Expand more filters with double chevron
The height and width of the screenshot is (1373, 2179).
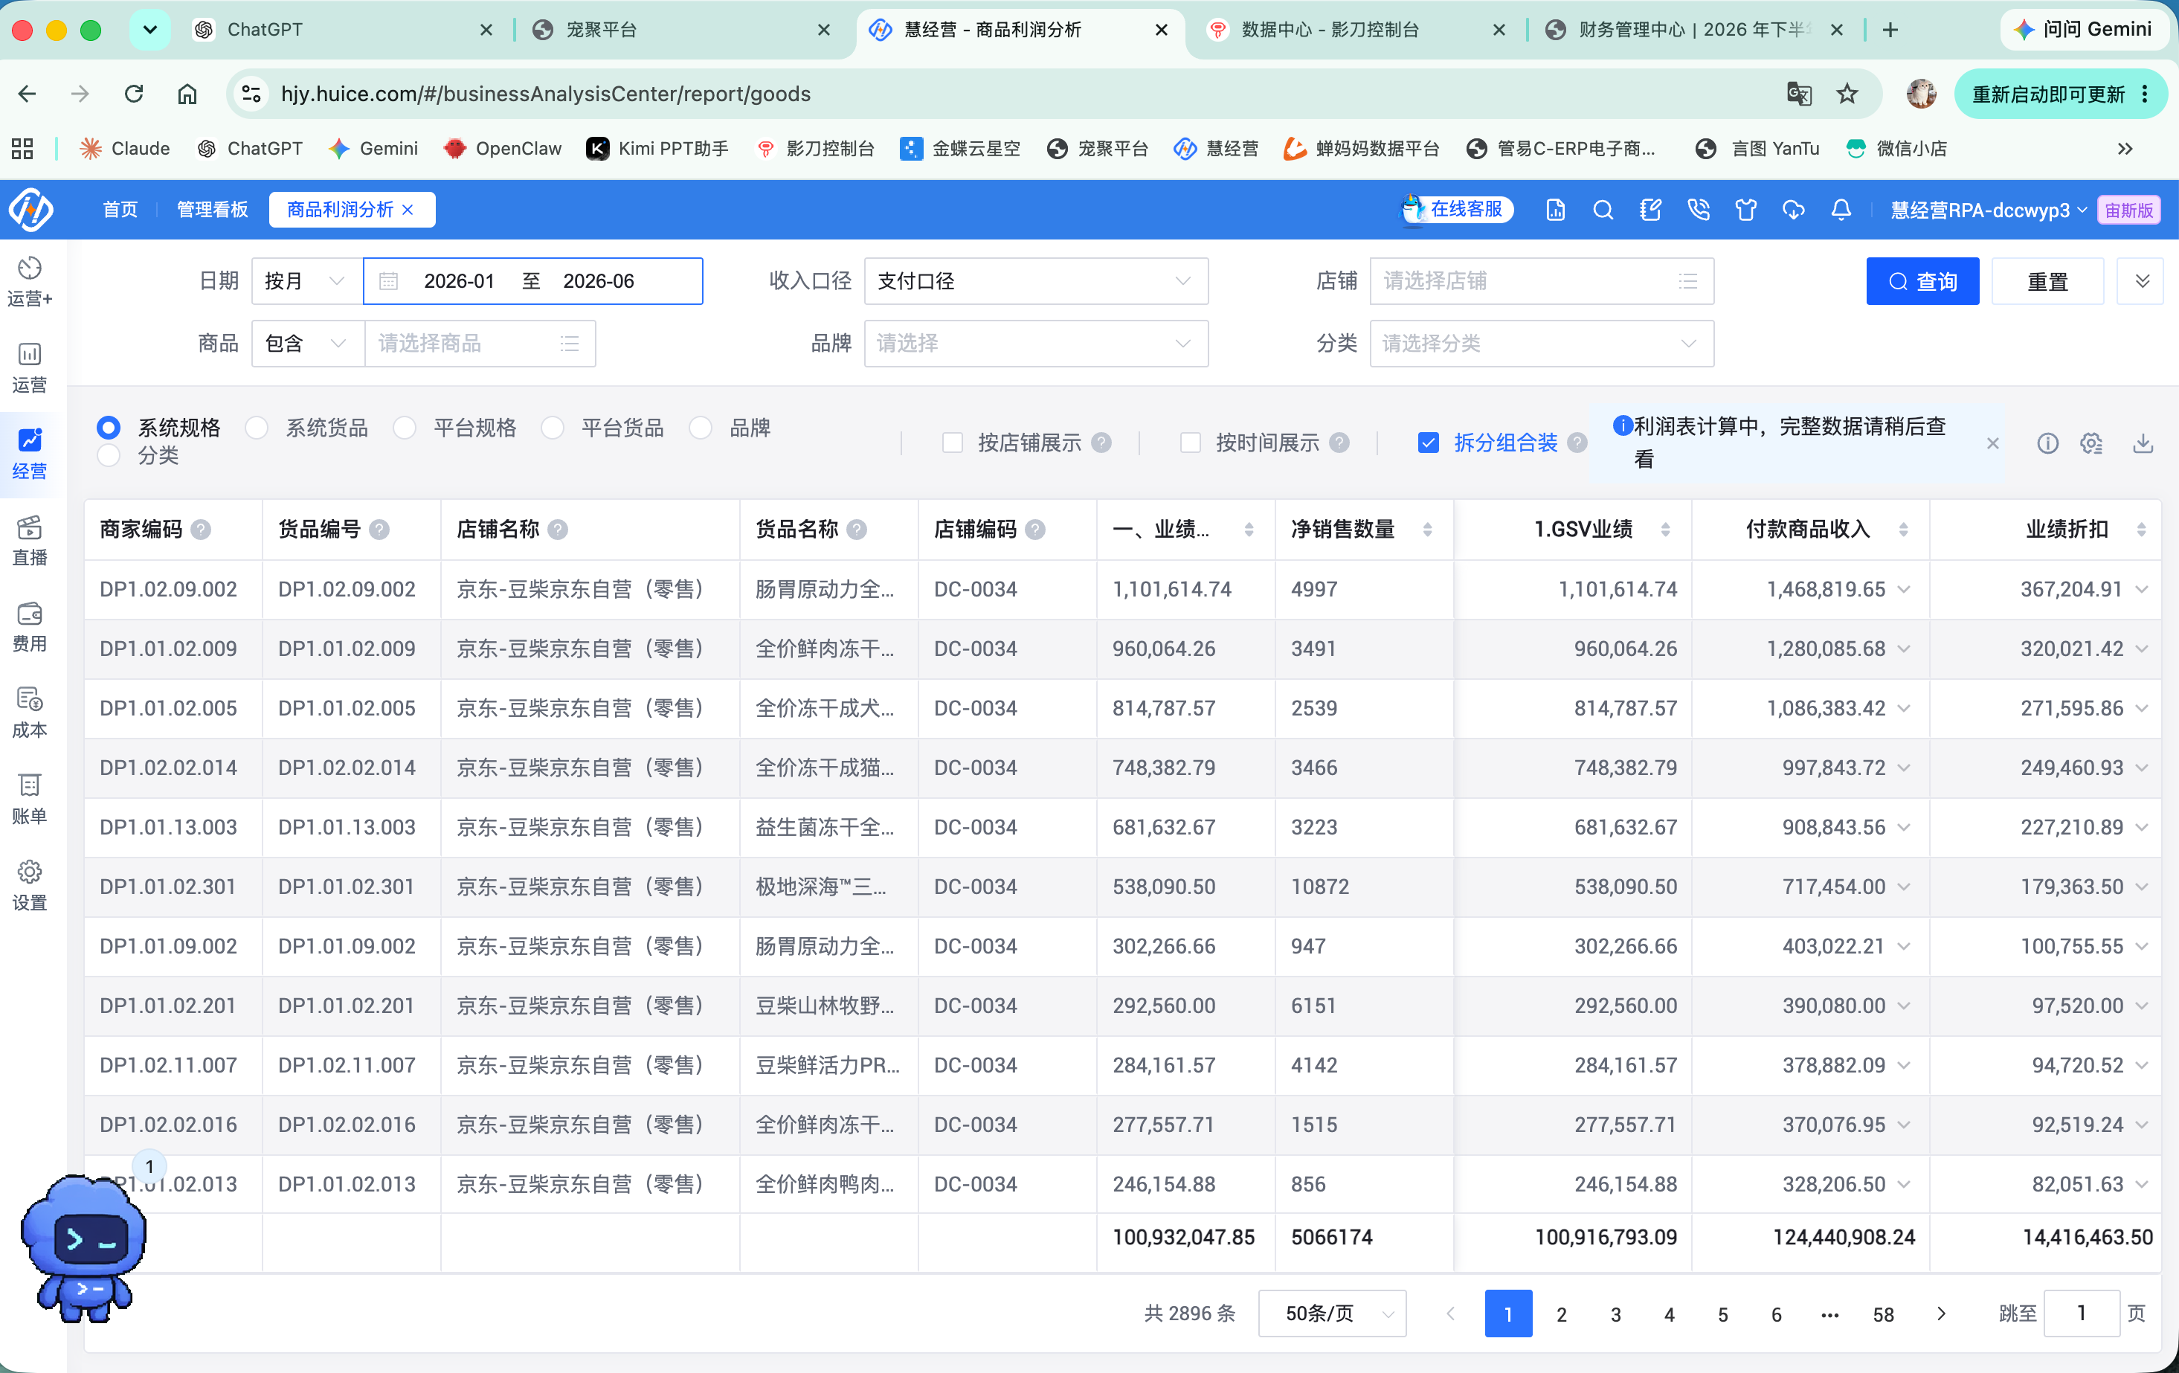pos(2141,280)
